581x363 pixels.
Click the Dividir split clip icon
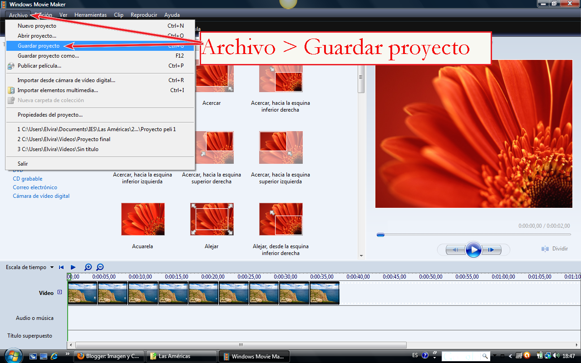point(545,249)
